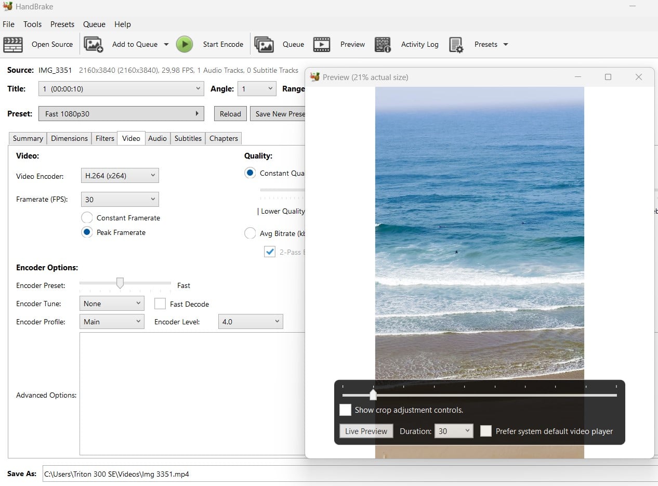Check Show crop adjustment controls

(345, 410)
